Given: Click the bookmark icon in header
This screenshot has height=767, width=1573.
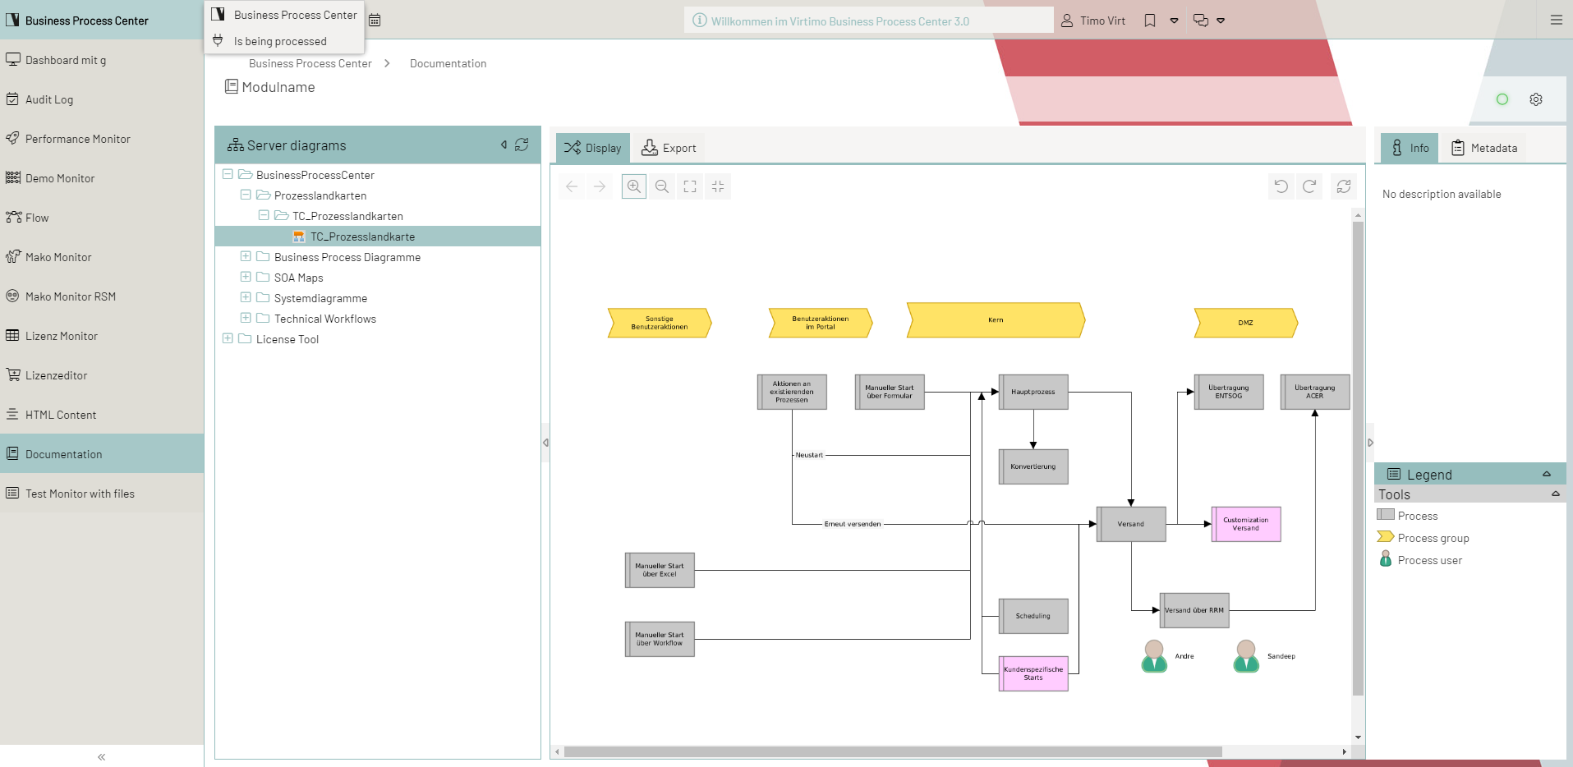Looking at the screenshot, I should point(1150,21).
